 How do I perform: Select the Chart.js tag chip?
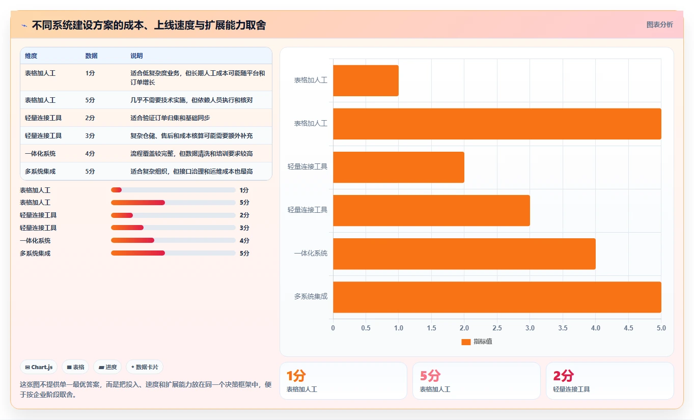point(39,367)
